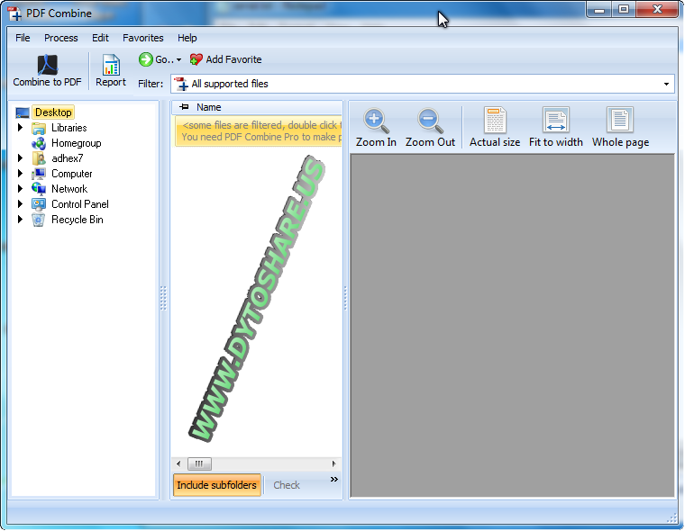Maximize the PDF Combine window
685x531 pixels.
(624, 10)
